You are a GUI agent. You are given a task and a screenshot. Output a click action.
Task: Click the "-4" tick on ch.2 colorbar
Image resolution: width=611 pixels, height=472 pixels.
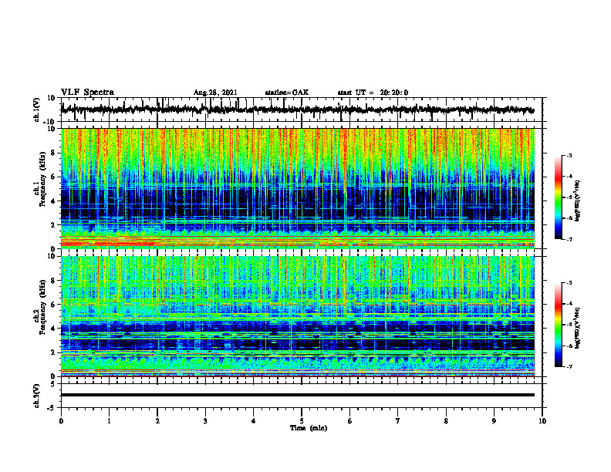tap(569, 304)
